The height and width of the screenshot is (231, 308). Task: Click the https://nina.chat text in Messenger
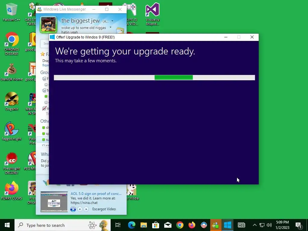click(84, 203)
